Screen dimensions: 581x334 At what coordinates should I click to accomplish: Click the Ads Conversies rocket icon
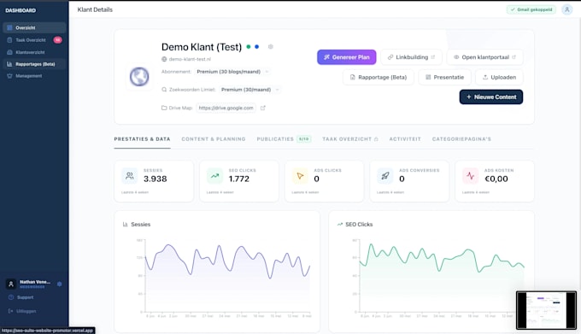point(385,176)
